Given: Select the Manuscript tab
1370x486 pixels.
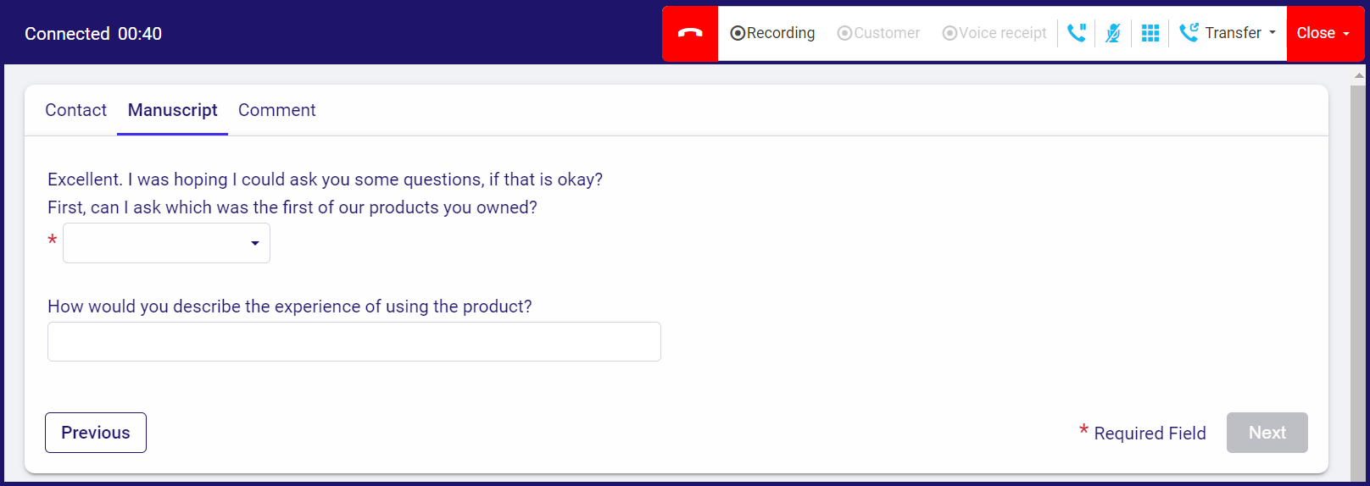Looking at the screenshot, I should pyautogui.click(x=172, y=110).
